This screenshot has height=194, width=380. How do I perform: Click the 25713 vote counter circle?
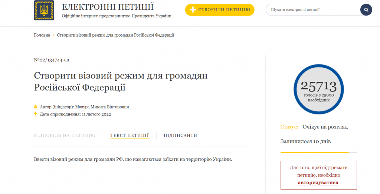click(x=318, y=89)
